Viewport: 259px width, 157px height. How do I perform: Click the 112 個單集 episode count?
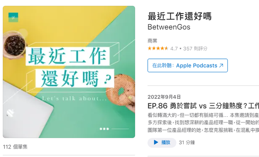pyautogui.click(x=15, y=147)
